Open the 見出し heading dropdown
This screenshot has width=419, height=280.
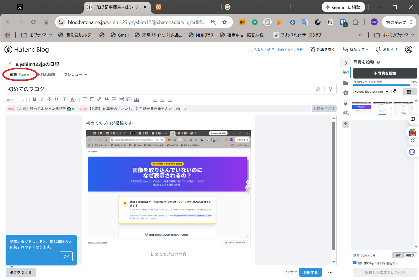click(16, 100)
